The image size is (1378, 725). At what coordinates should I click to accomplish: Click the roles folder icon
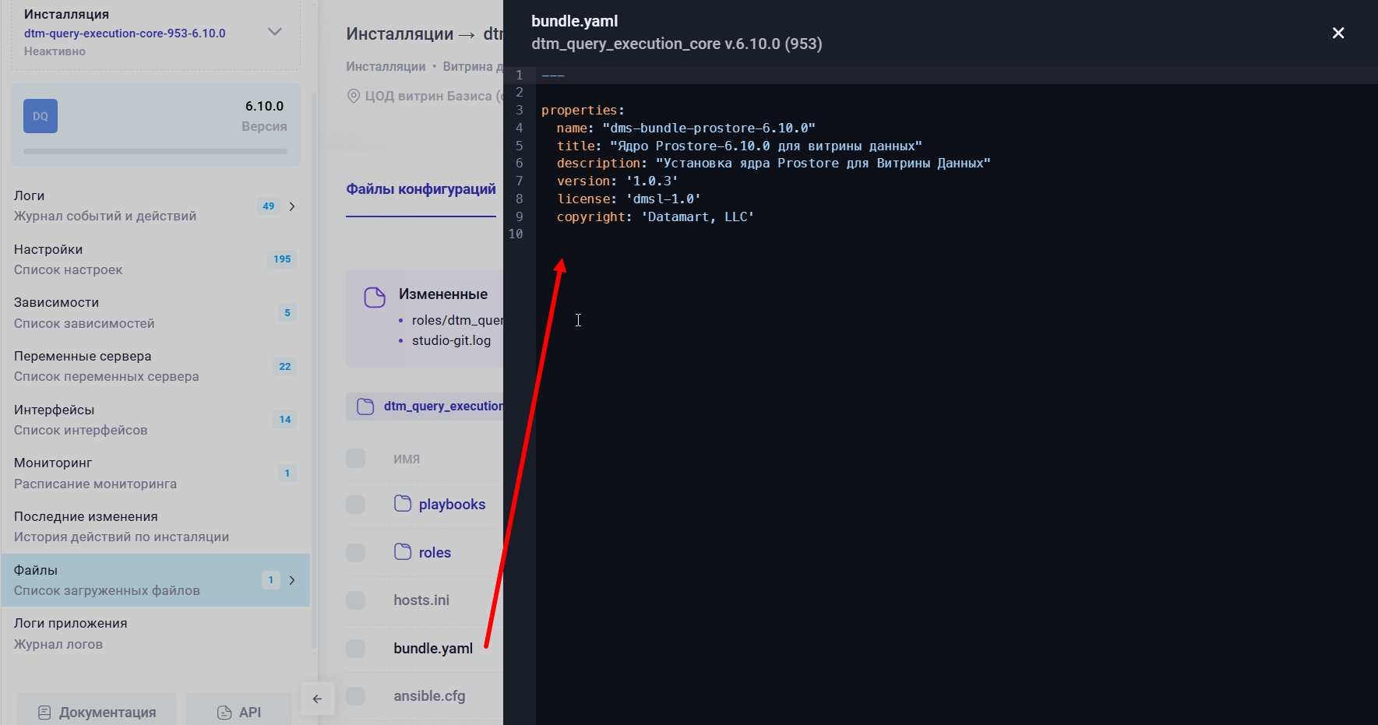tap(403, 552)
